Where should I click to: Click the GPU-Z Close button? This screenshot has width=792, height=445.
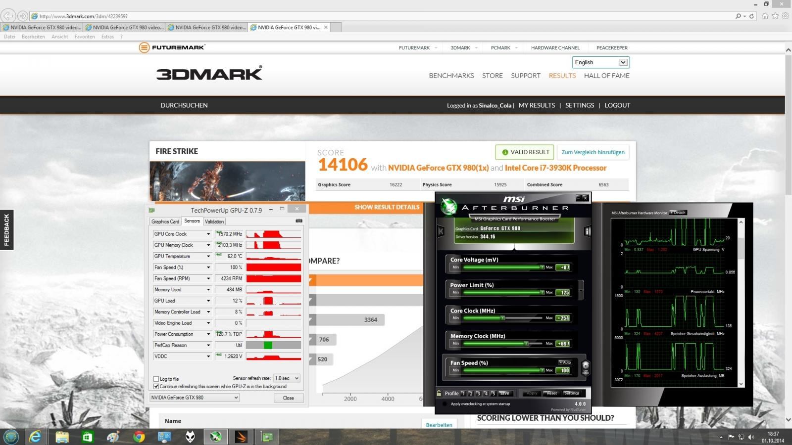289,398
